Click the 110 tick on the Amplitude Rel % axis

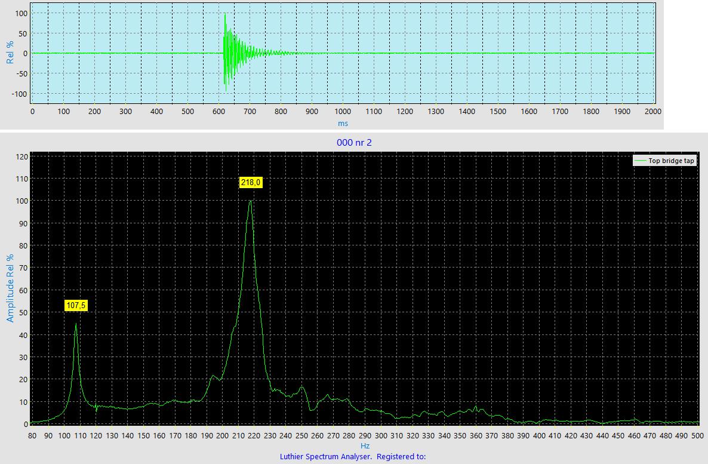coord(22,179)
